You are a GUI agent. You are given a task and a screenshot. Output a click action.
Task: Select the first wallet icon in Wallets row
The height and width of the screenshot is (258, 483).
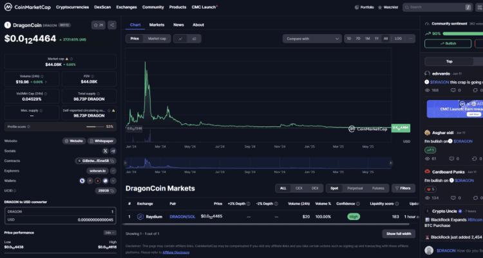pyautogui.click(x=82, y=181)
